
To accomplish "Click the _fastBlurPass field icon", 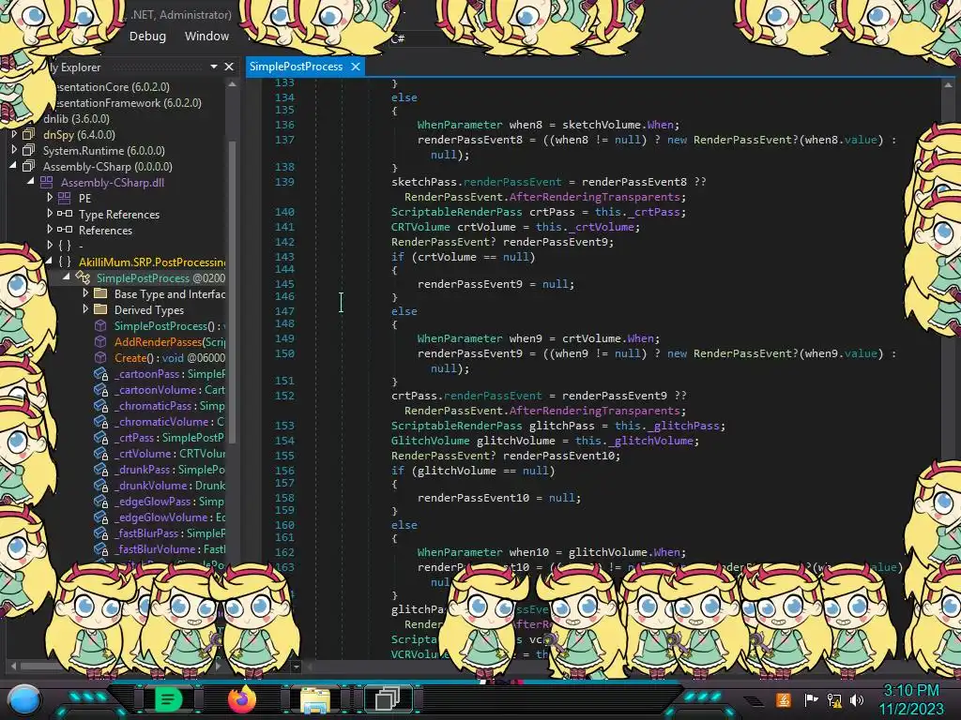I will [101, 533].
